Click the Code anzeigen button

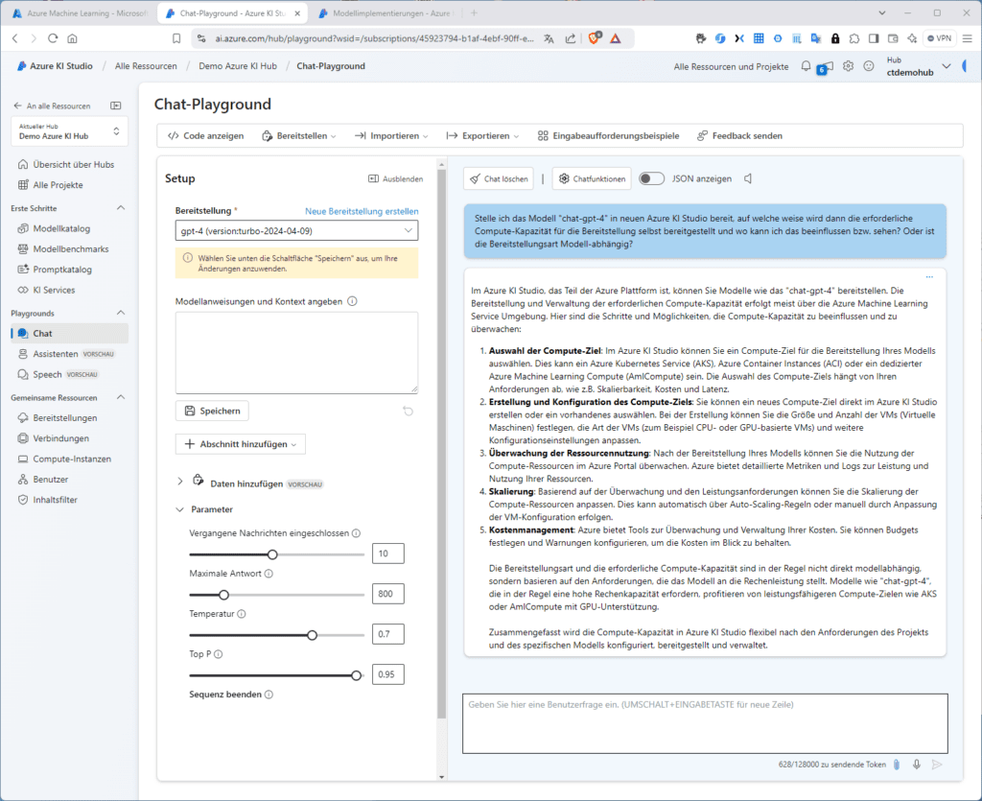click(x=206, y=136)
